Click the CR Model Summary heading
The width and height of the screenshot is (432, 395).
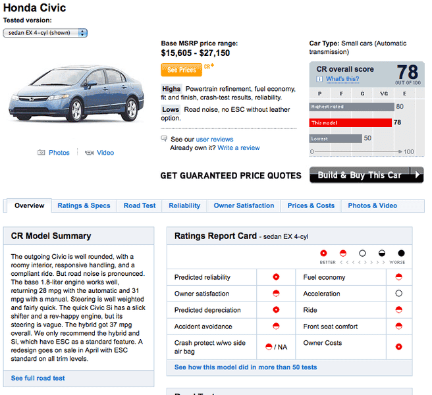[51, 236]
